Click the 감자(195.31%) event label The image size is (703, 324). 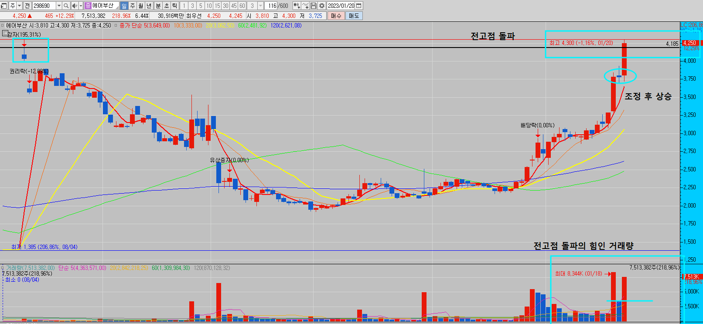point(24,34)
